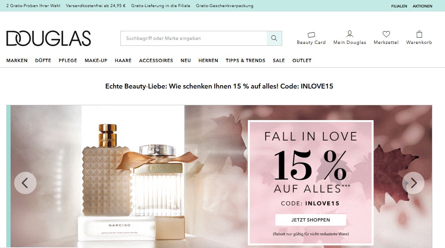
Task: Open the Warenkorb shopping bag icon
Action: [419, 34]
